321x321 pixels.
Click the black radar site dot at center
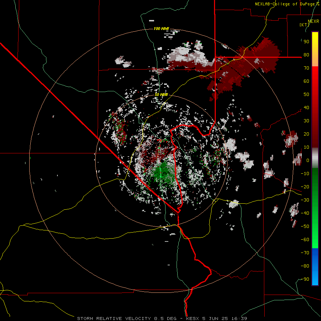(162, 161)
